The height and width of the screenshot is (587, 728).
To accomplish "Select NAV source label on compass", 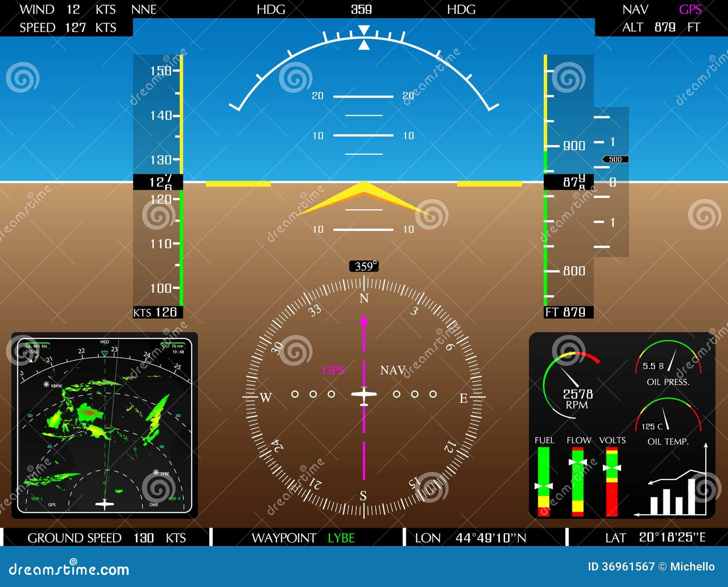I will [393, 370].
